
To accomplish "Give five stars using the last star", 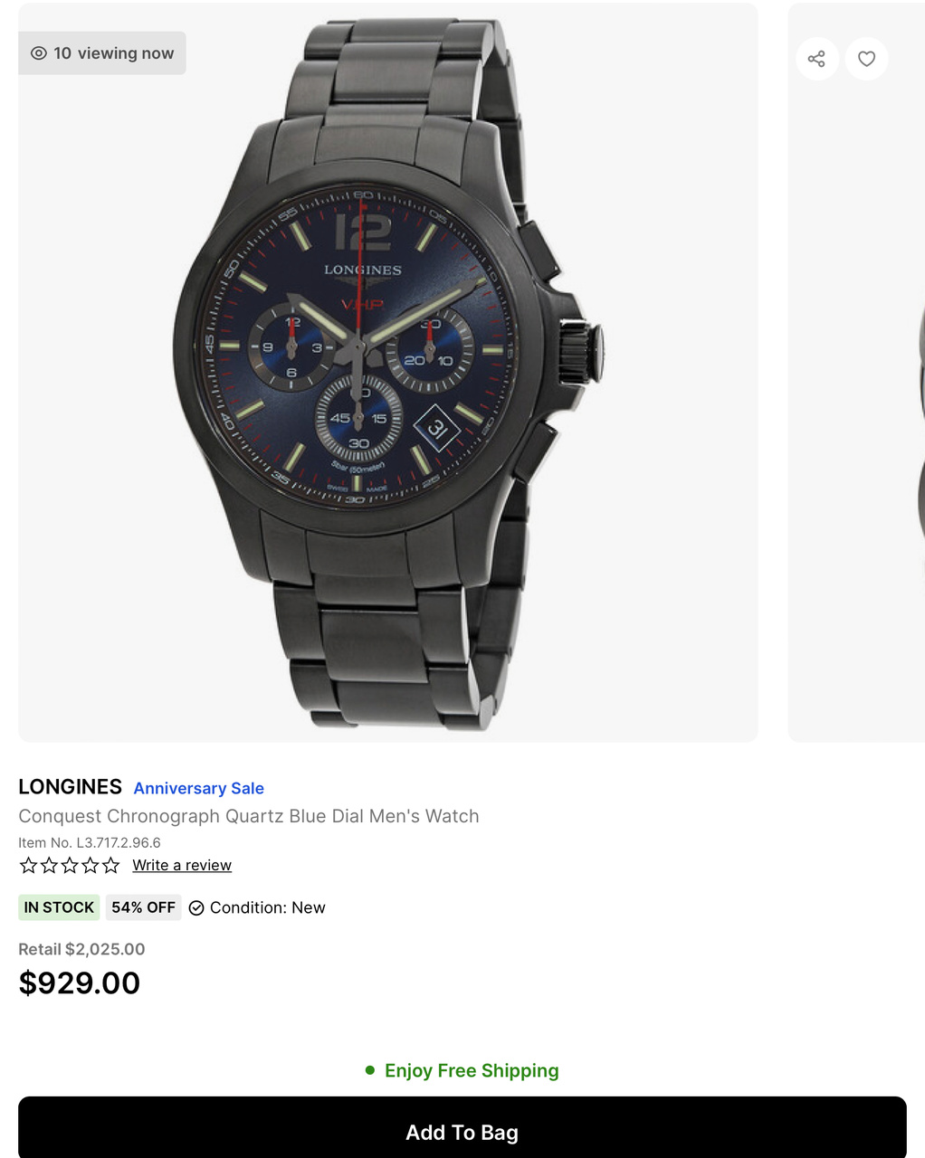I will 111,866.
